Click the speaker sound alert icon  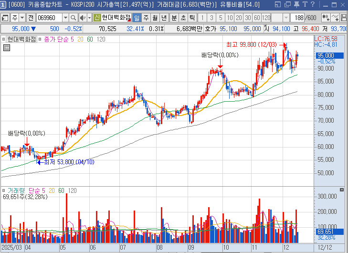82,18
